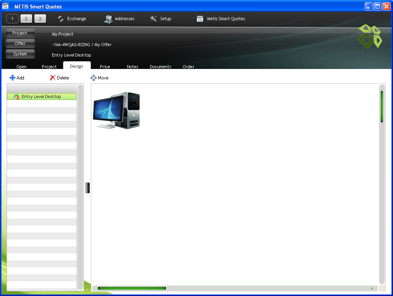Click the Metis Smart Quotes toolbar icon
This screenshot has width=393, height=296.
click(200, 19)
